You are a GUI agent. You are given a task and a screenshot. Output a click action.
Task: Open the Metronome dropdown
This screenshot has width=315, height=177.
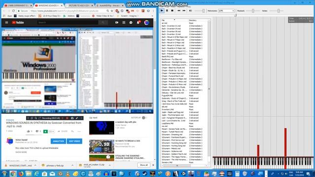coord(226,11)
